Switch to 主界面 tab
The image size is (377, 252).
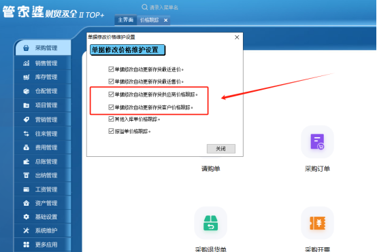point(126,20)
